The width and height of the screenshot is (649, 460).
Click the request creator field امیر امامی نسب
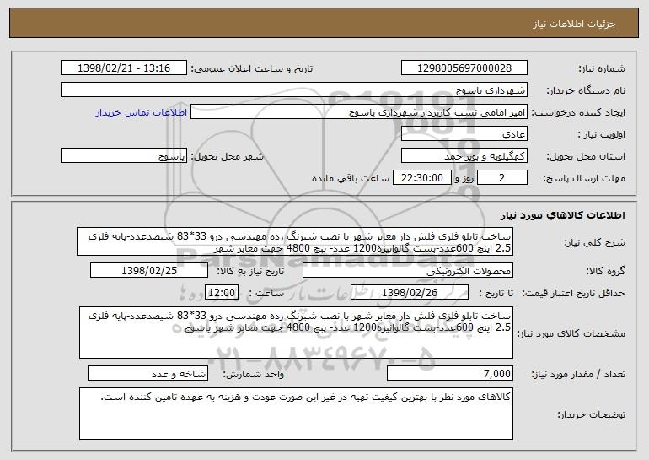pos(359,112)
